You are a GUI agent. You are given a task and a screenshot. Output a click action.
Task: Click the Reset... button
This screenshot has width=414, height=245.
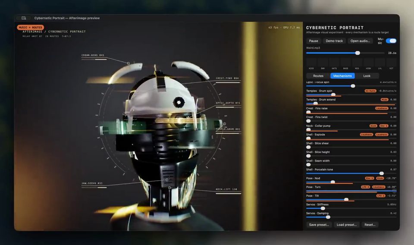click(x=370, y=225)
